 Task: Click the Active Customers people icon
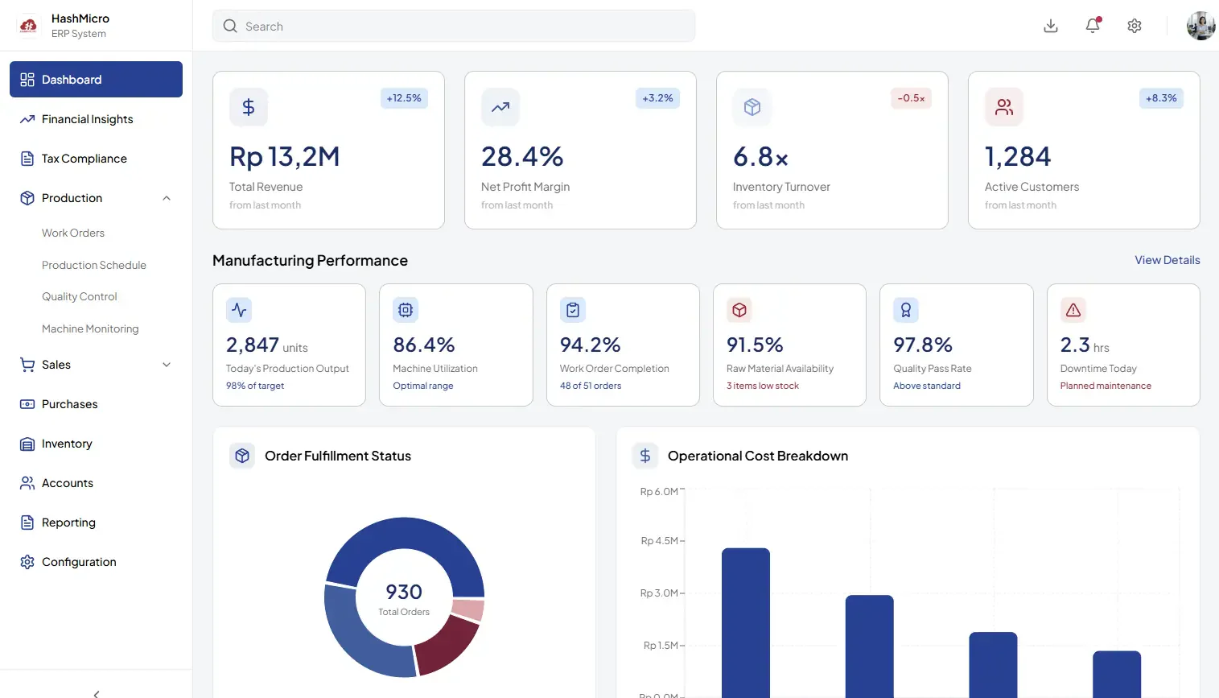1004,107
